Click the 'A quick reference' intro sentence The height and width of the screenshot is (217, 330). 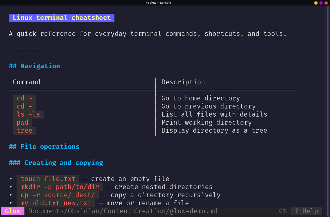point(148,34)
